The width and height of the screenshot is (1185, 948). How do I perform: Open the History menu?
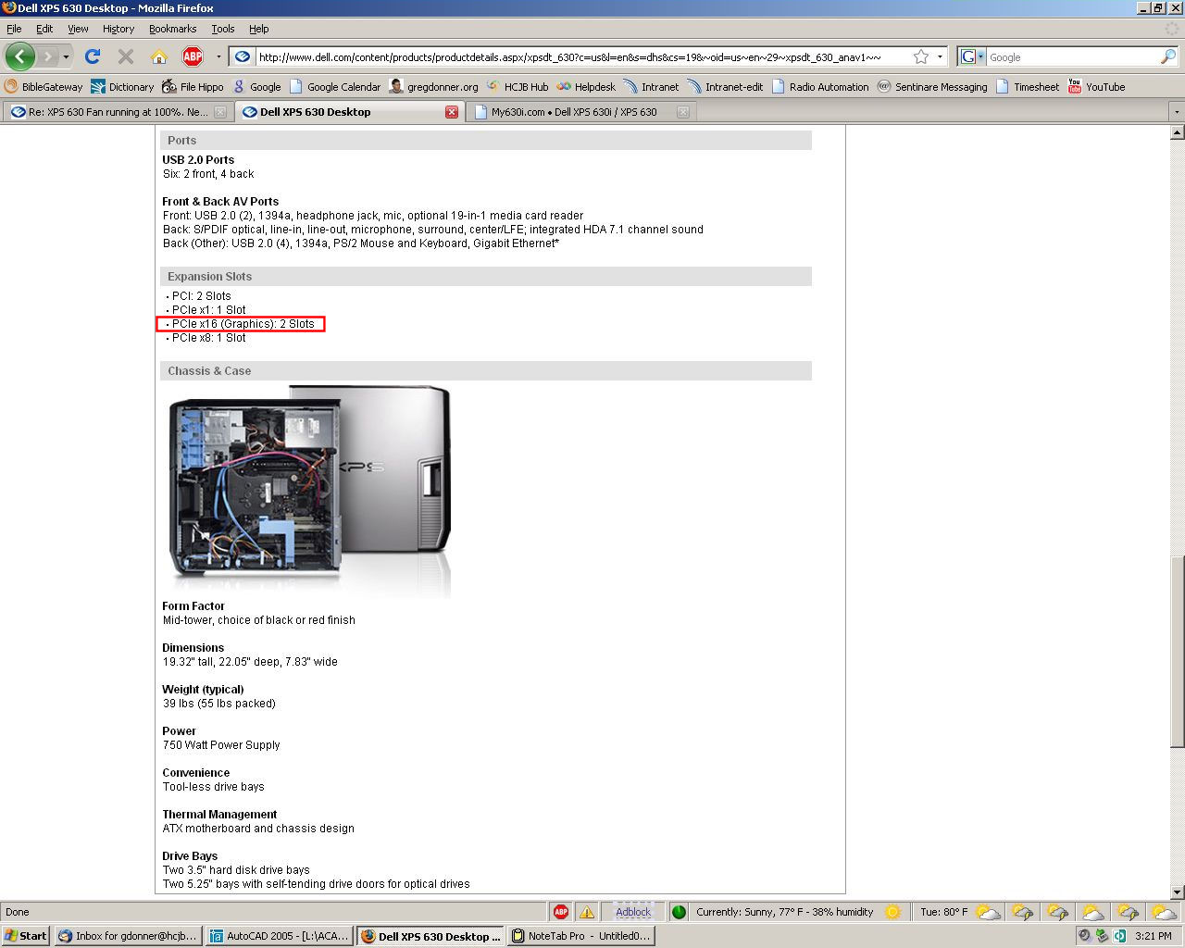coord(118,29)
